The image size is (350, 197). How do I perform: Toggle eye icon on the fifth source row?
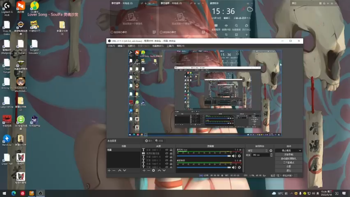(x=167, y=164)
